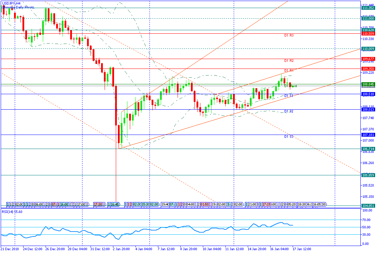Select the D1 R2 pivot label
The height and width of the screenshot is (253, 379).
click(x=289, y=61)
